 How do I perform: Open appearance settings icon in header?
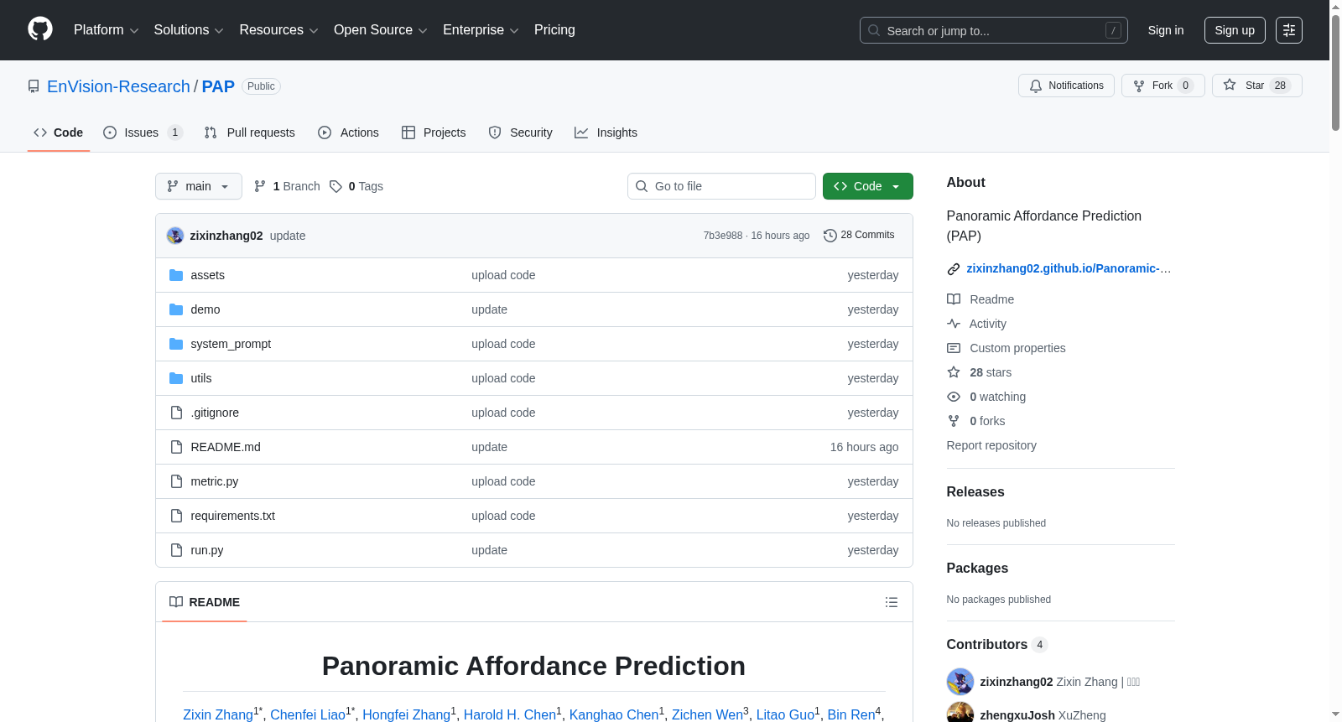1289,30
